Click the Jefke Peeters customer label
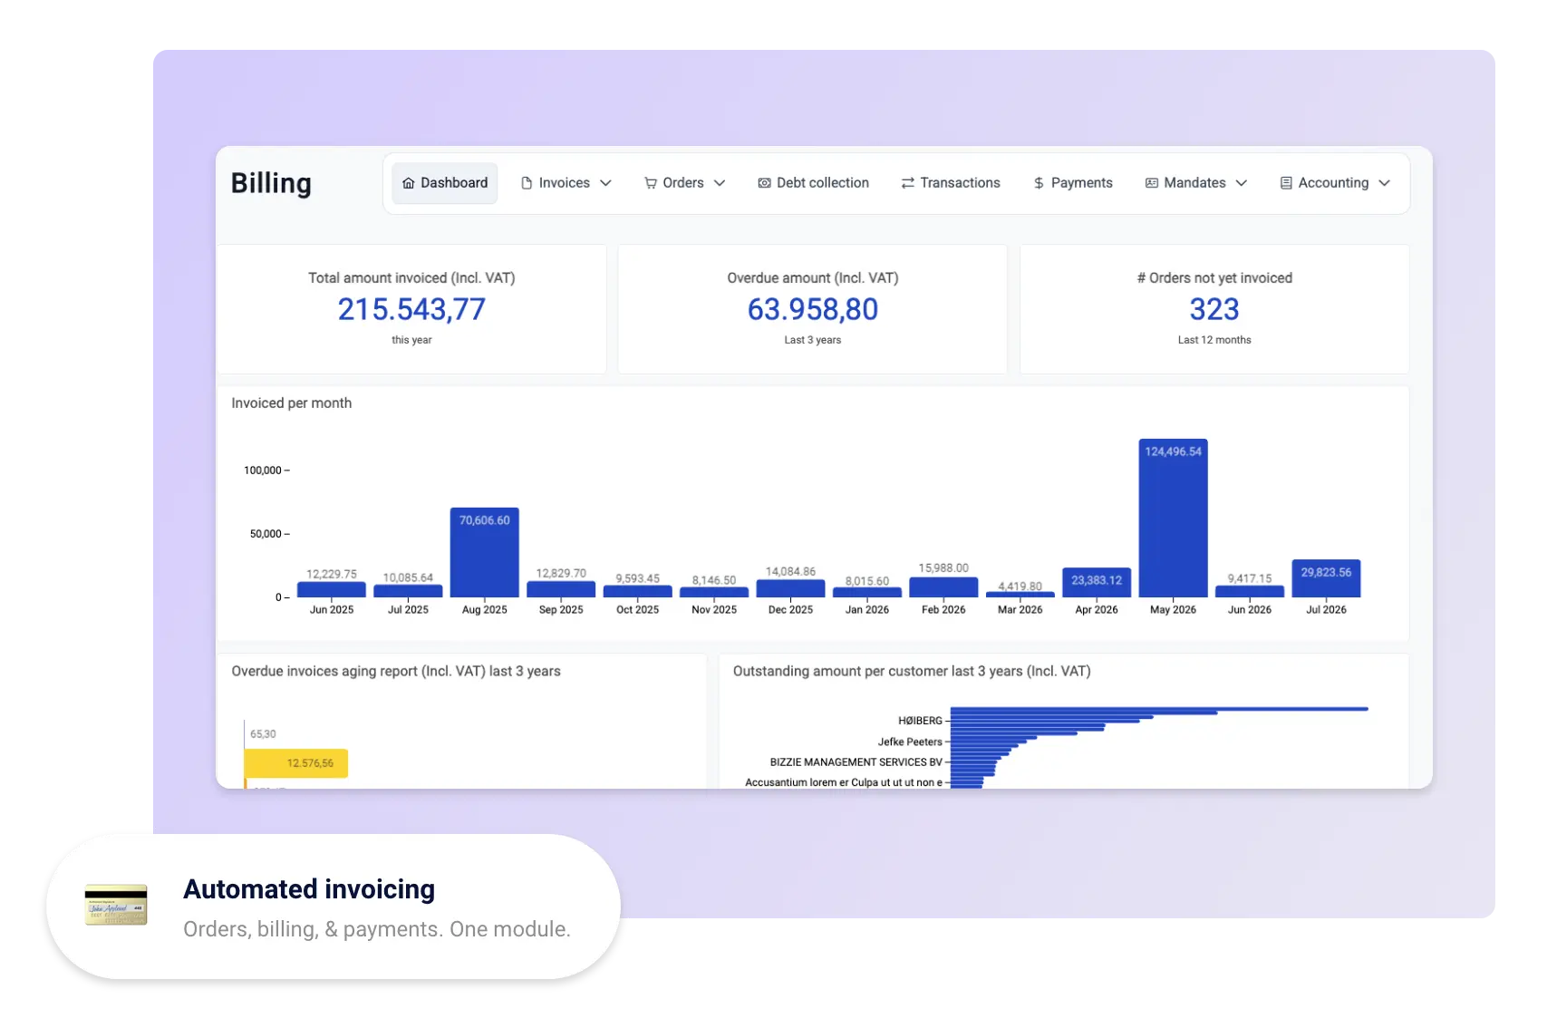 (x=910, y=742)
